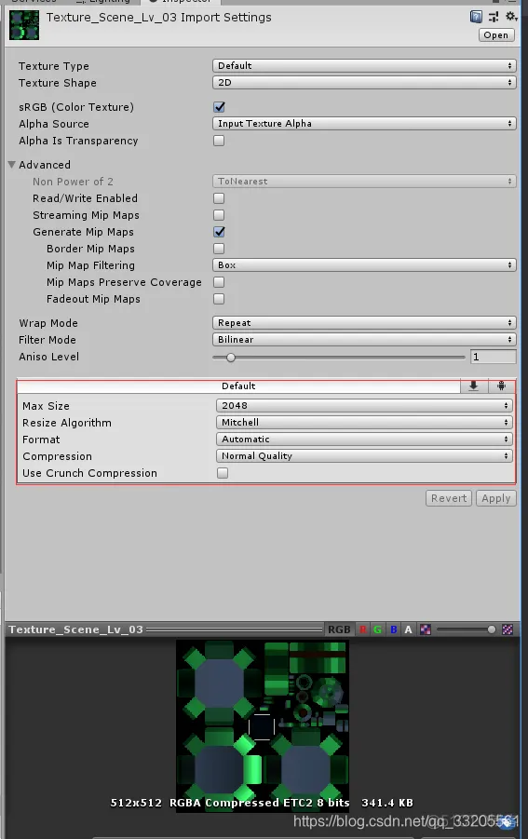The width and height of the screenshot is (528, 839).
Task: Click the texture preview image
Action: [262, 726]
